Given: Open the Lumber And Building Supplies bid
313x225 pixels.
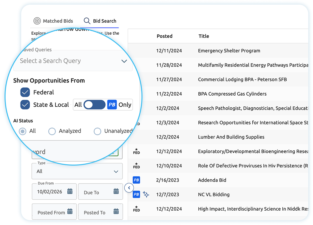Looking at the screenshot, I should click(231, 137).
